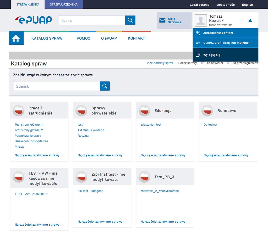
Task: Open the Praca i zatrudnienie category heading
Action: tap(41, 110)
